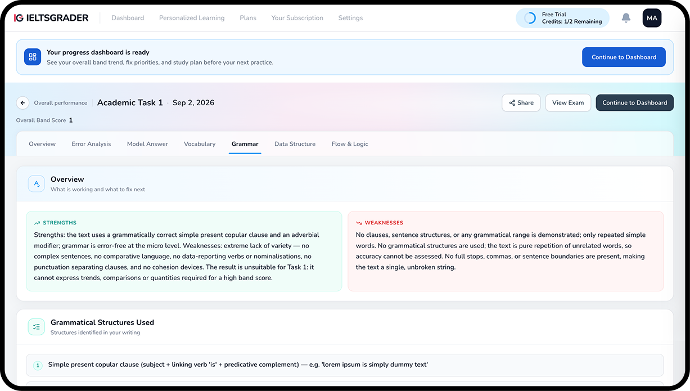This screenshot has height=391, width=690.
Task: Click the number 1 badge of copular clause
Action: [38, 366]
